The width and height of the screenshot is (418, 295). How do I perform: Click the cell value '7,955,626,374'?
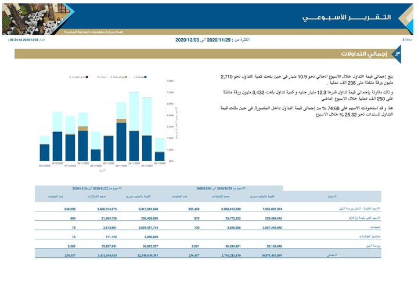(x=272, y=209)
